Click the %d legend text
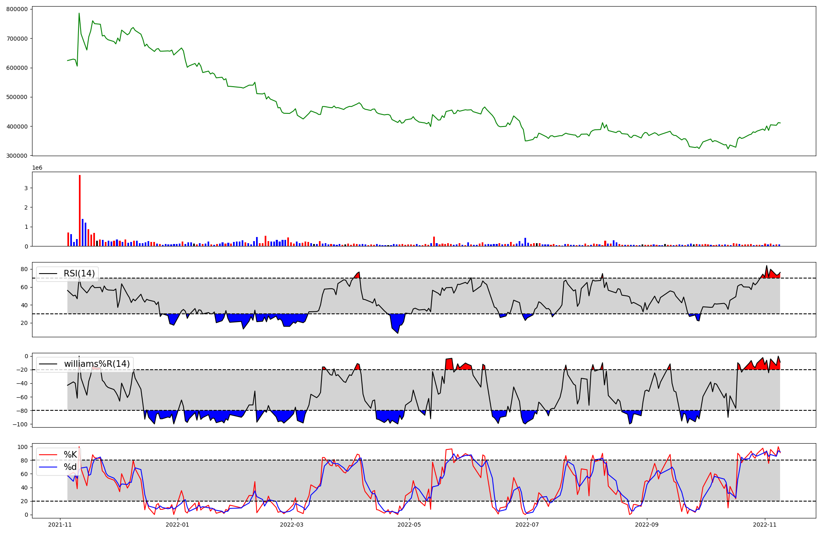This screenshot has width=822, height=534. (70, 467)
